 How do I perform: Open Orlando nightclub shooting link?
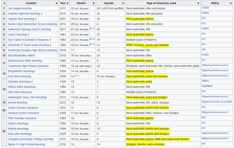24,14
